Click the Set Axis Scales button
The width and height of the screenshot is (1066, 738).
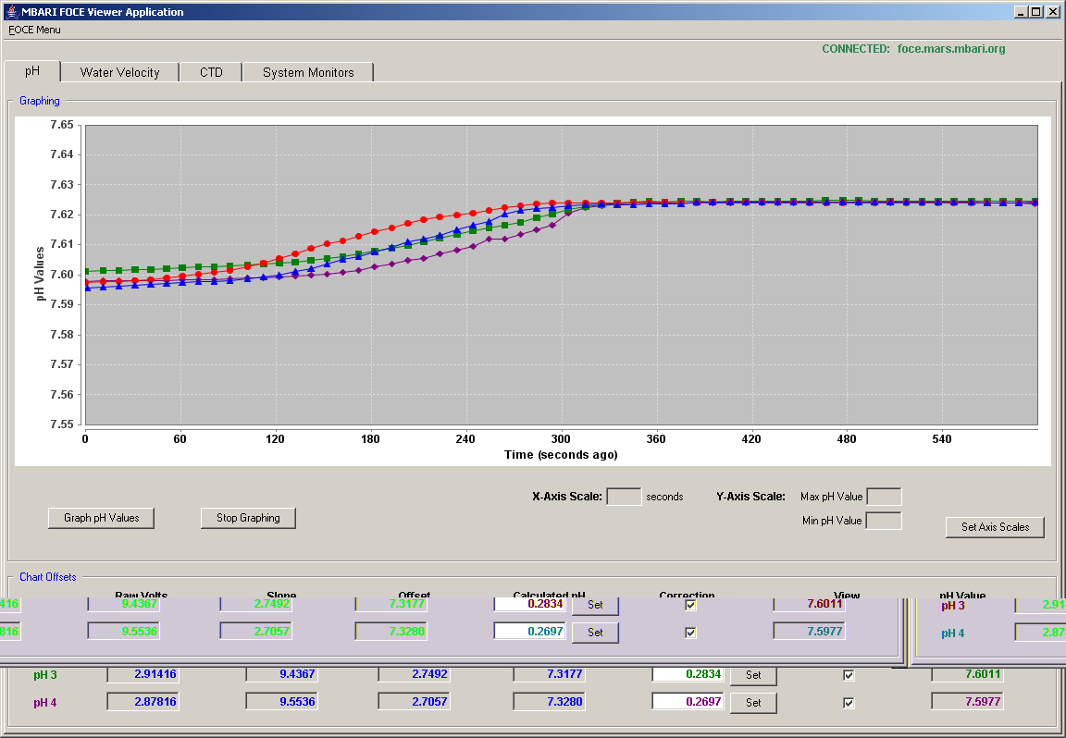(x=995, y=527)
